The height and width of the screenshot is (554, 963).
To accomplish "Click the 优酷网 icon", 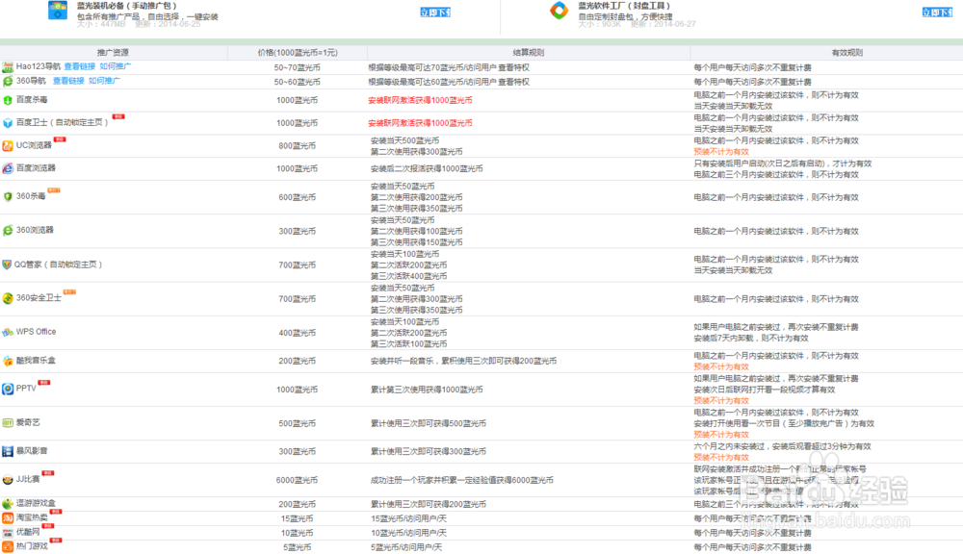I will click(x=8, y=533).
